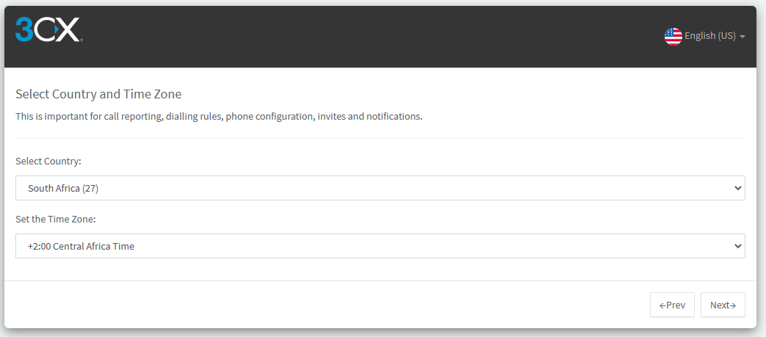Click the US flag icon
The height and width of the screenshot is (337, 766).
pyautogui.click(x=673, y=36)
